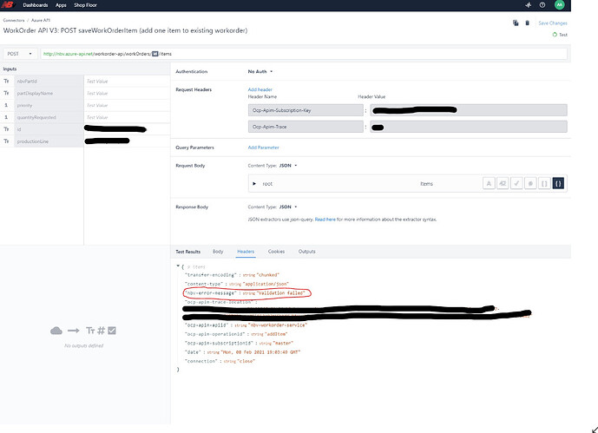Click the Ocp-Apim-Trace header value field
This screenshot has width=598, height=433.
[469, 127]
